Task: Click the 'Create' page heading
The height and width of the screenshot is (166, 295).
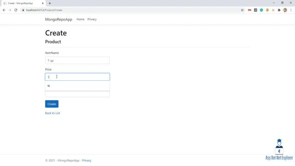Action: [56, 33]
